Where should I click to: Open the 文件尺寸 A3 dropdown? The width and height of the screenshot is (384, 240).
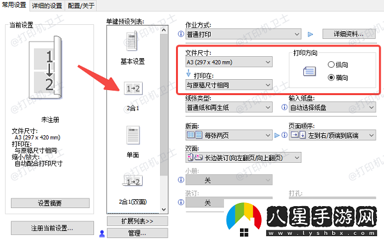228,62
